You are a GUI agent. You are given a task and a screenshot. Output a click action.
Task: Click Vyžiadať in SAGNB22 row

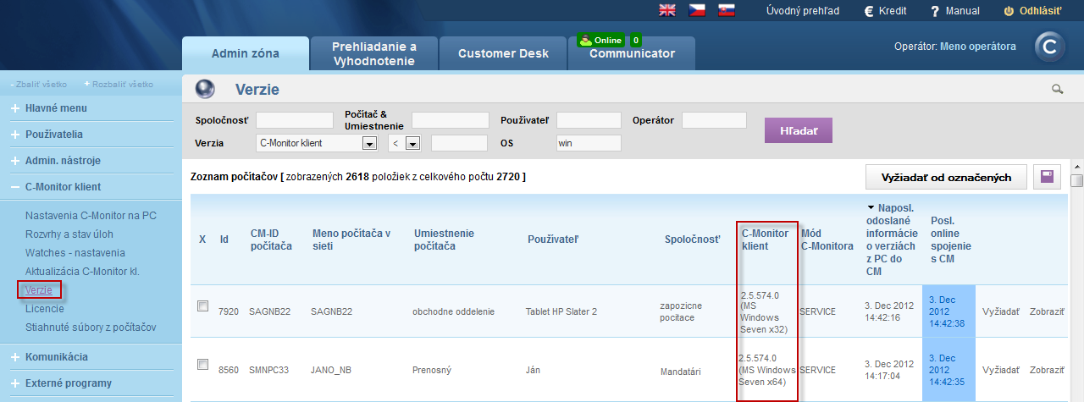[x=1000, y=311]
